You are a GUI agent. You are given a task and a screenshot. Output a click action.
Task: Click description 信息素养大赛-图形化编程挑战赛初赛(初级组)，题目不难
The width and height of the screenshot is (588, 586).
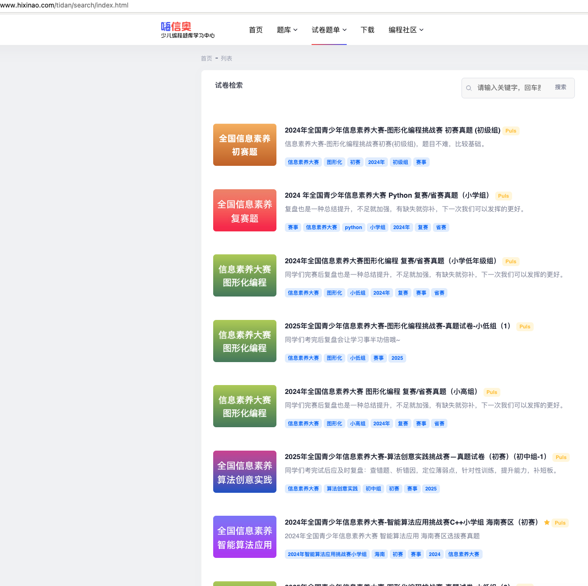[387, 144]
